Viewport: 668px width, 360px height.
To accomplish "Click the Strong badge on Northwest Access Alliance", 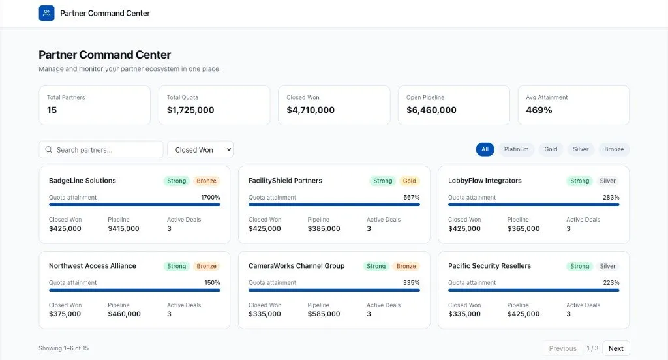I will (x=176, y=266).
